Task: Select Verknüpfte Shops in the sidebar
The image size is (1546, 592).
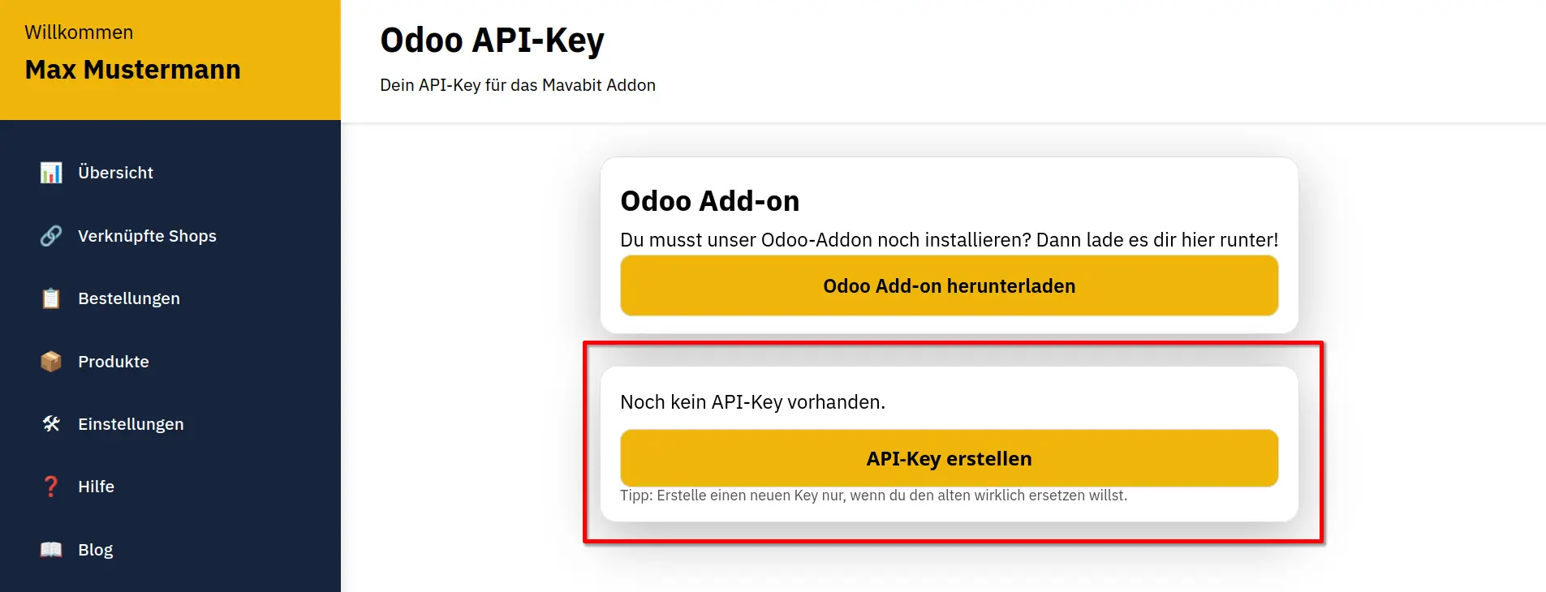Action: pyautogui.click(x=147, y=236)
